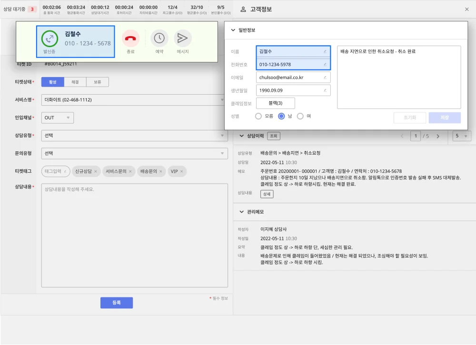The image size is (476, 345).
Task: Click the 등록 submit button
Action: (116, 303)
